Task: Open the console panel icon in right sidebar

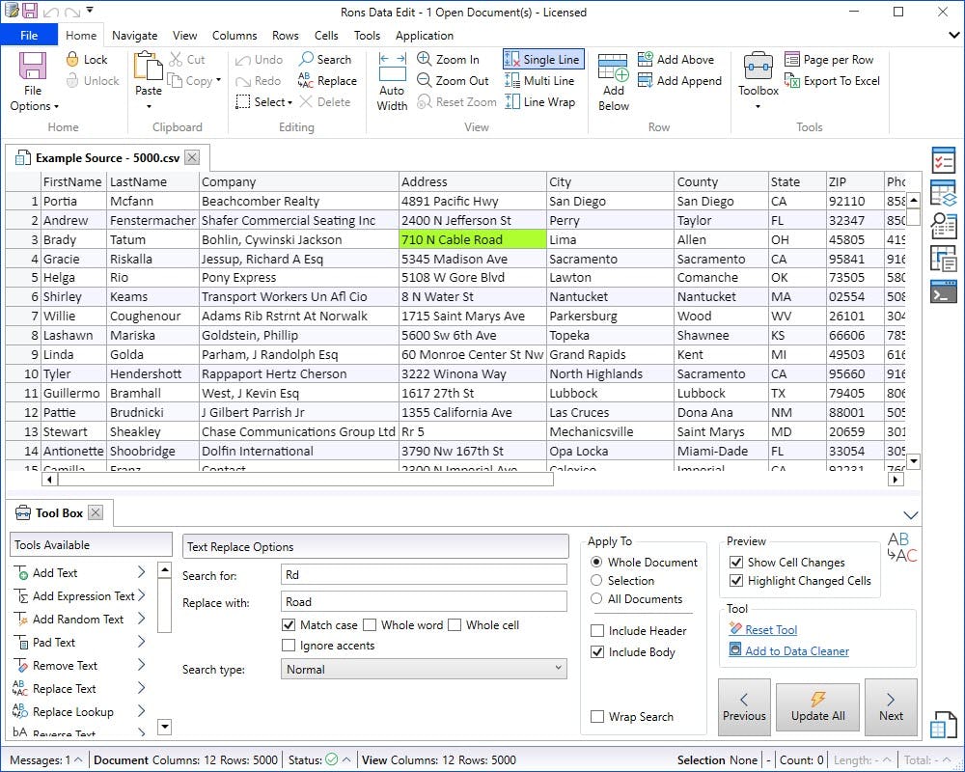Action: click(943, 291)
